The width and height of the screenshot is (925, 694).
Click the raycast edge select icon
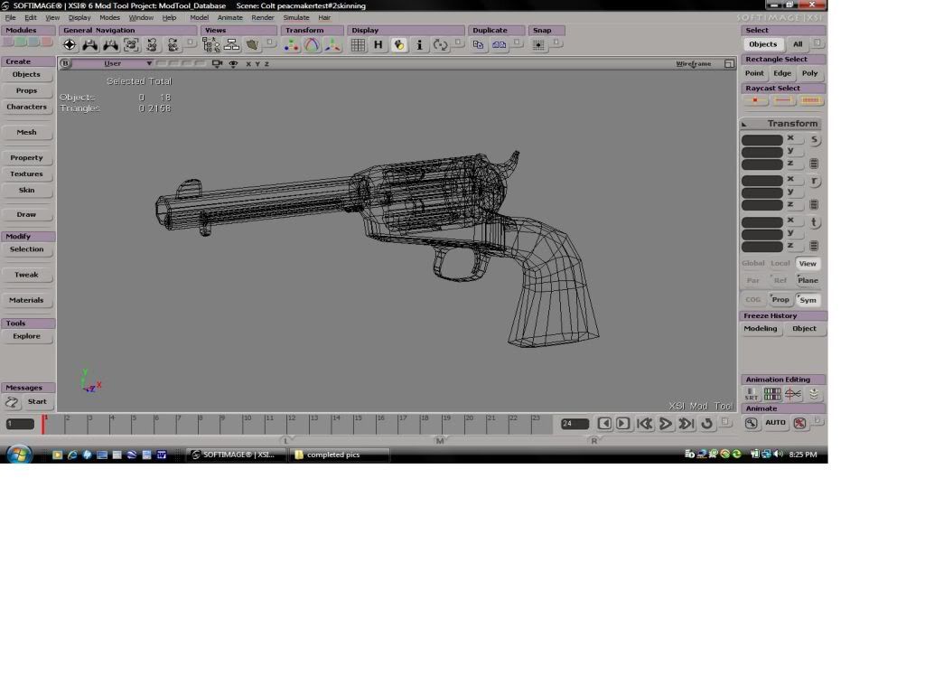pyautogui.click(x=783, y=100)
